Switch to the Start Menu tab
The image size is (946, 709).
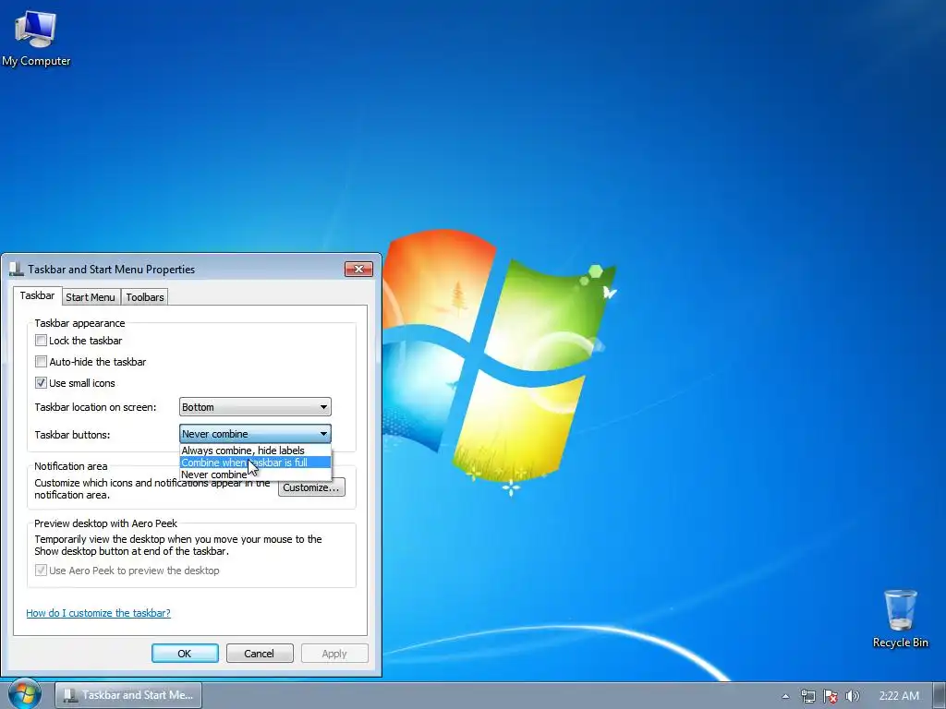(90, 297)
